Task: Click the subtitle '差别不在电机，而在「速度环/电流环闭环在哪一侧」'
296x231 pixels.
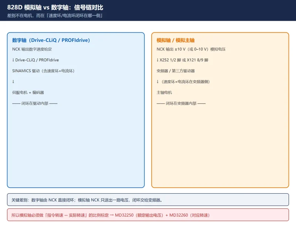Action: (55, 16)
